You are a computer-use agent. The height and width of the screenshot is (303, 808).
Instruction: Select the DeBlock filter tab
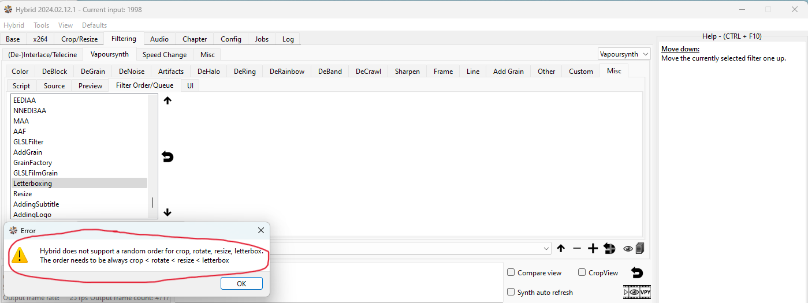[x=55, y=72]
